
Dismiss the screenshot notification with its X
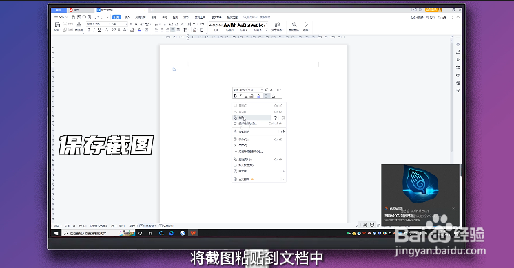[453, 208]
